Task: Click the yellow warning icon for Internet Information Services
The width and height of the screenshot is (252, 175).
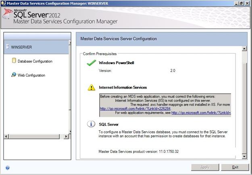Action: coord(92,88)
